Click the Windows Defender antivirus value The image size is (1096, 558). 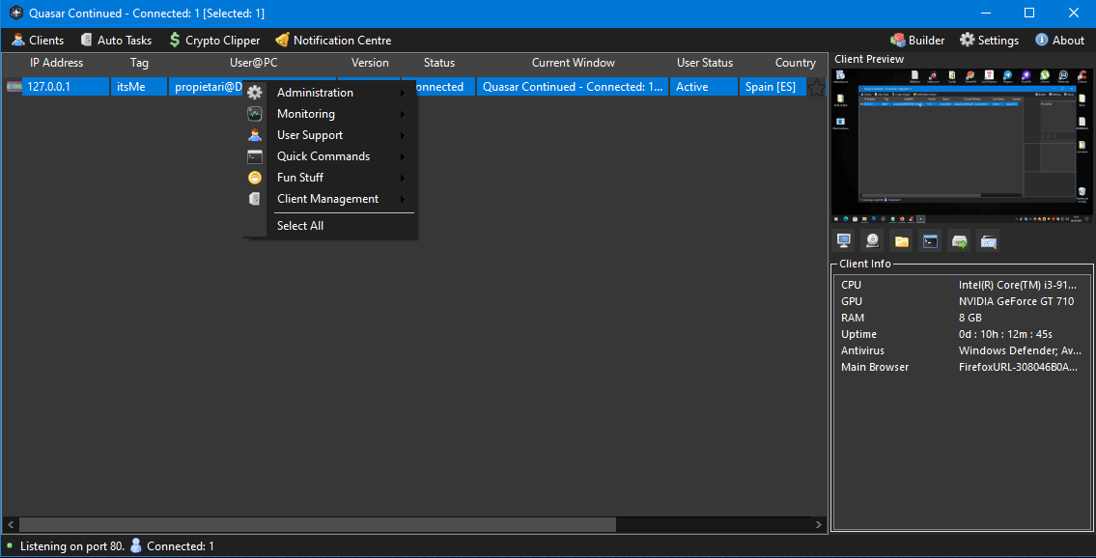[1021, 350]
